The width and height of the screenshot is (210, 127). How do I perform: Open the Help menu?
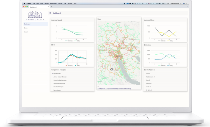pos(75,4)
